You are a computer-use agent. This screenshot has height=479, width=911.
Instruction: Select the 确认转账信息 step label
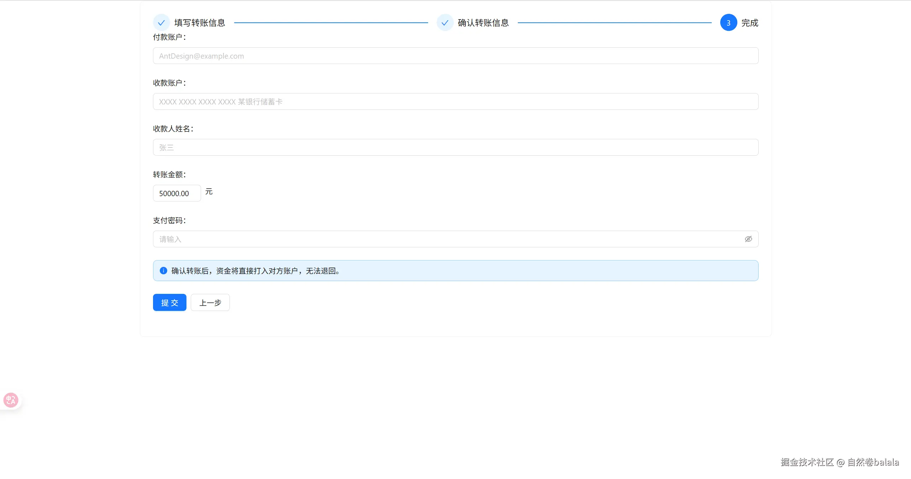click(483, 23)
